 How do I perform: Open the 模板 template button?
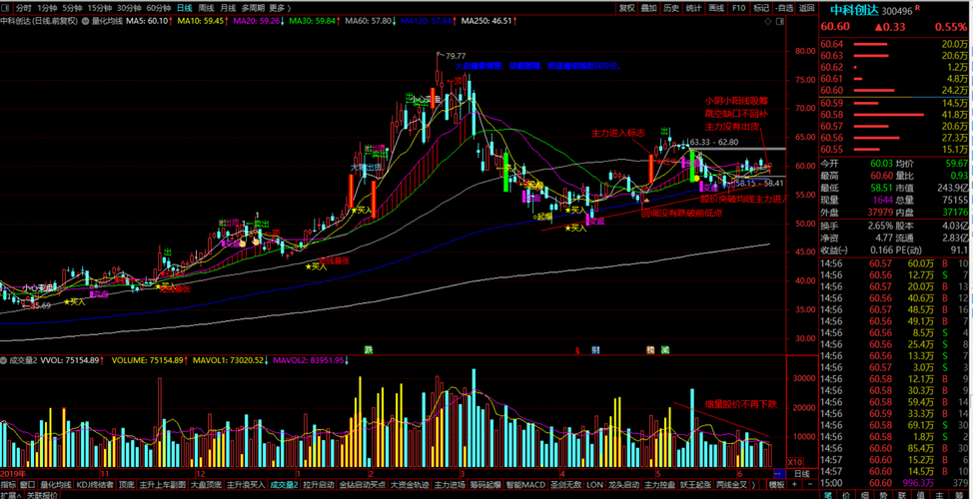point(776,484)
